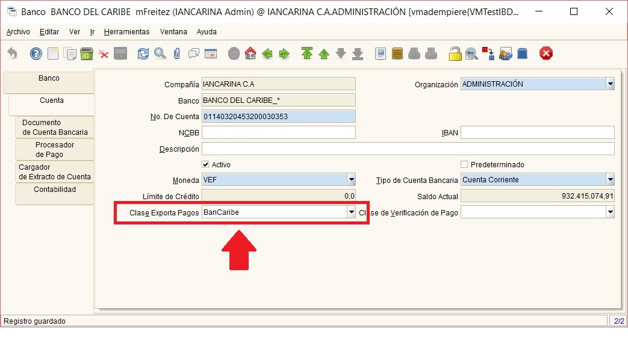Open the Archivo menu
Screen dimensions: 628x343
pos(18,32)
